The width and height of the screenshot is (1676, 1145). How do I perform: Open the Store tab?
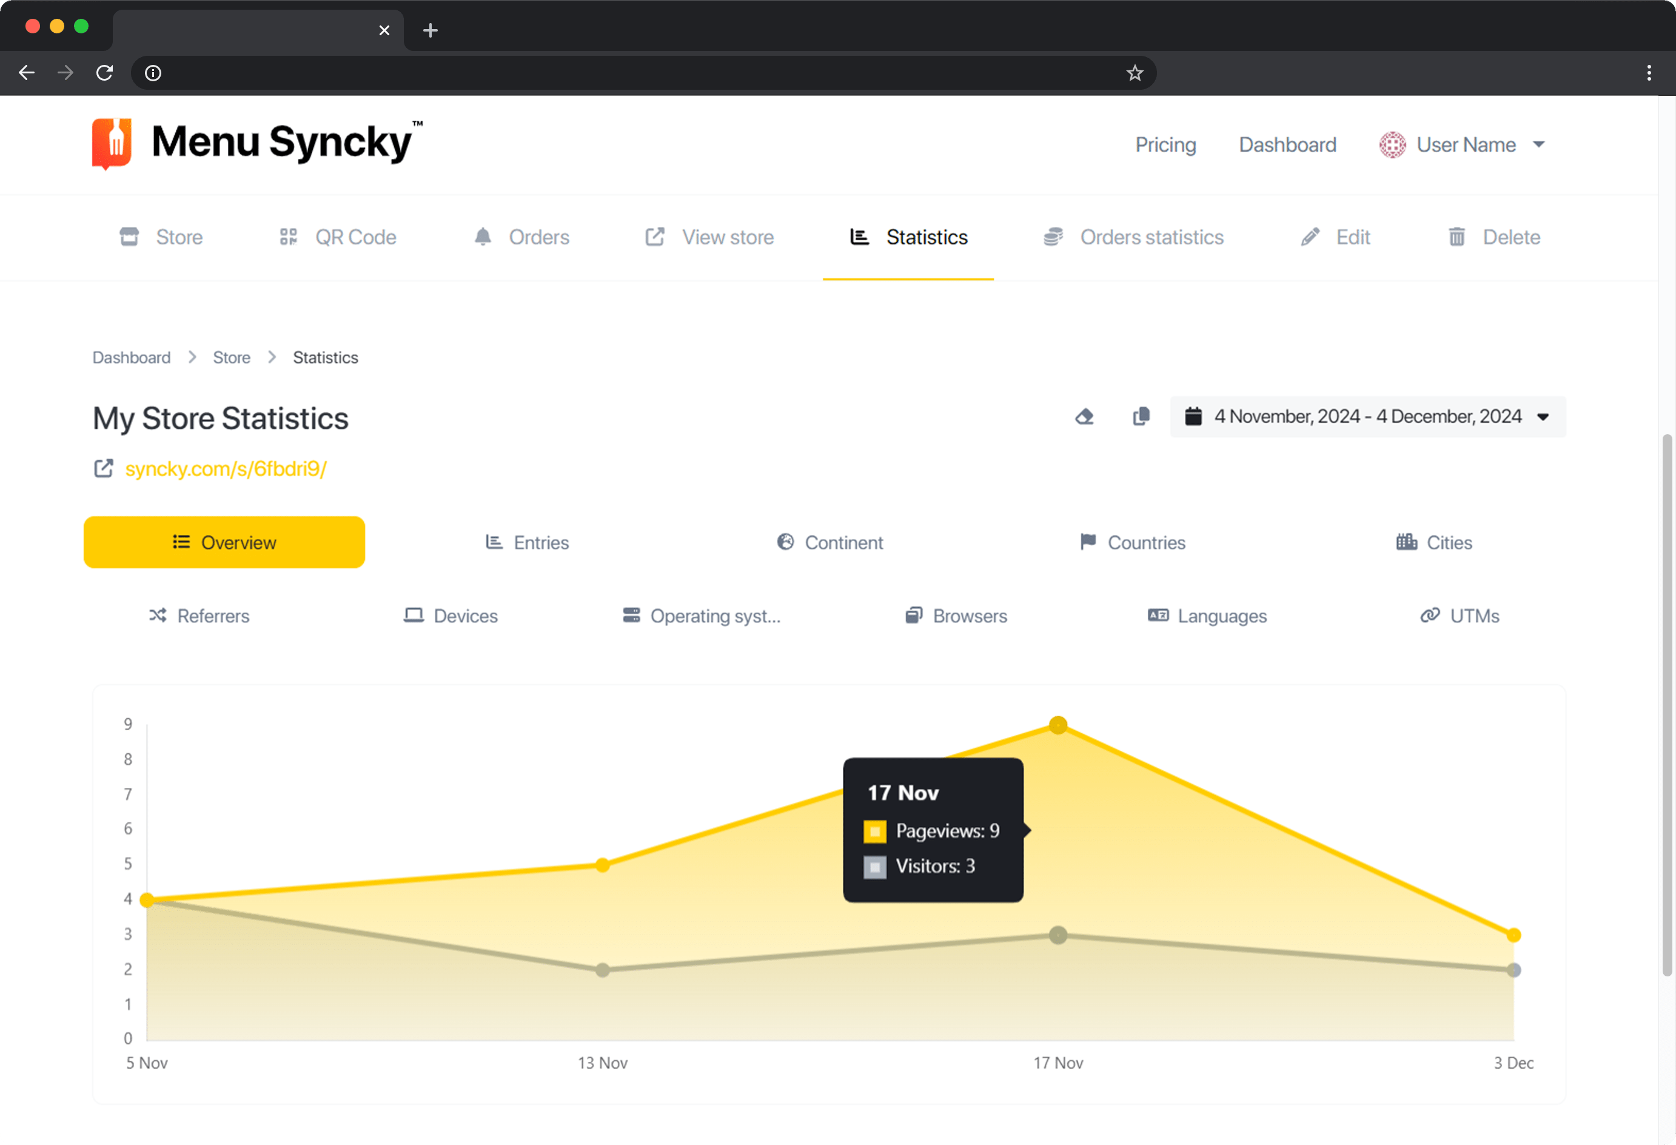161,237
